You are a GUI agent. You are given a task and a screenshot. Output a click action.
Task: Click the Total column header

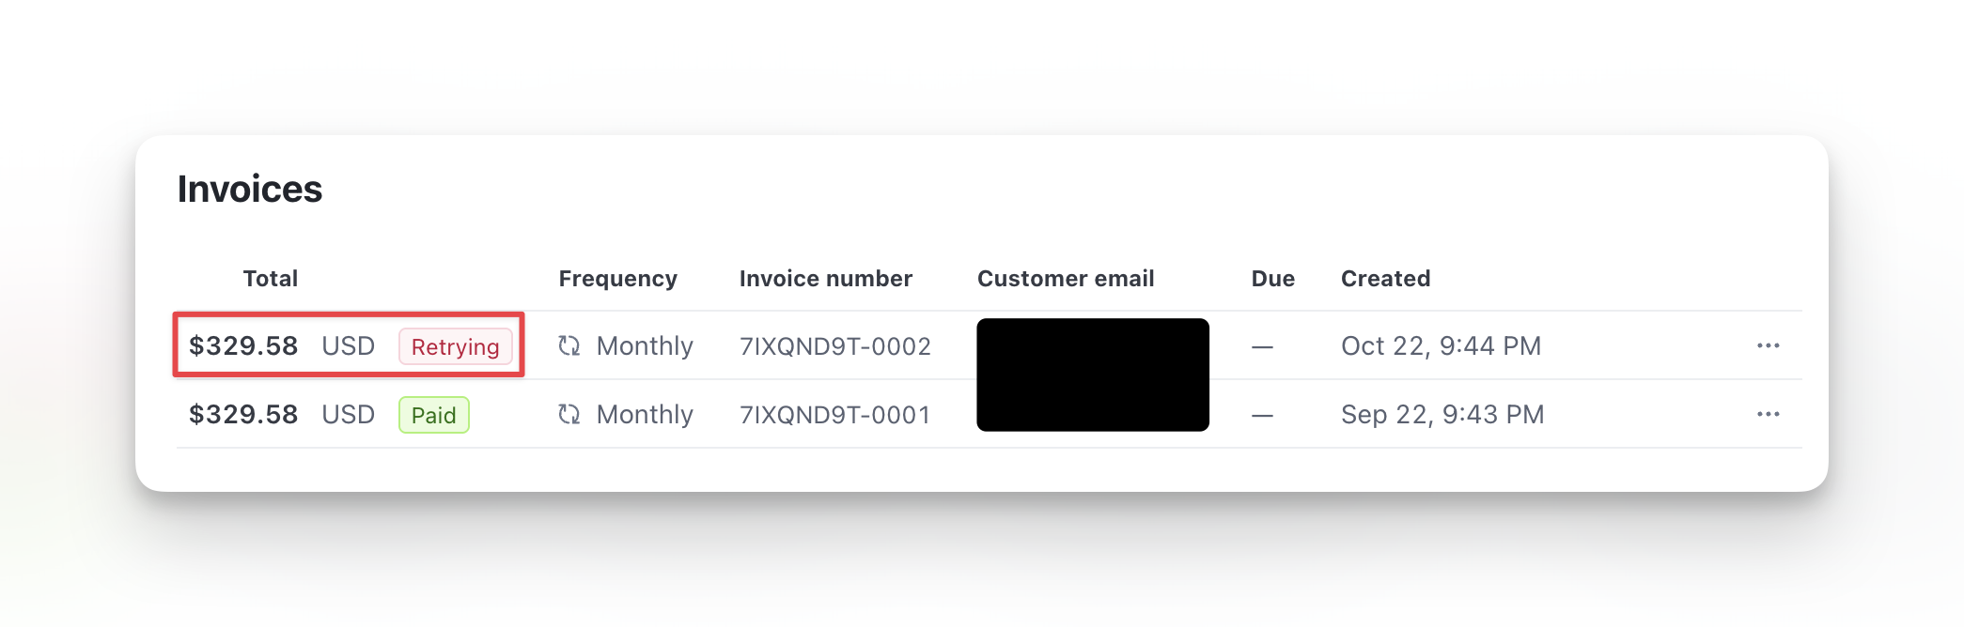tap(270, 278)
